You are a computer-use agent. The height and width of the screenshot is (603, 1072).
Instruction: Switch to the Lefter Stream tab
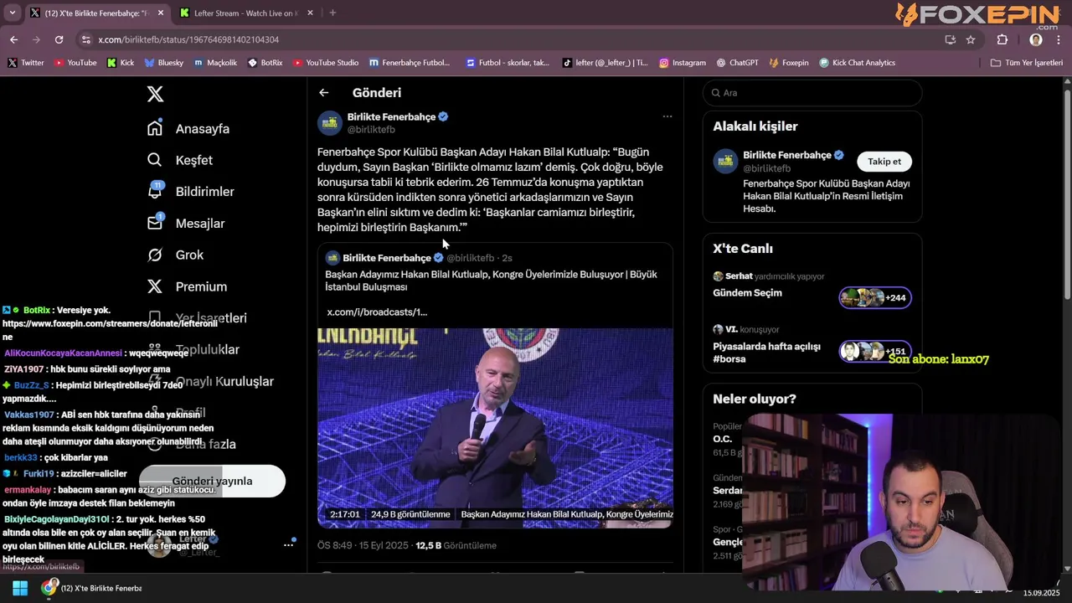click(245, 13)
